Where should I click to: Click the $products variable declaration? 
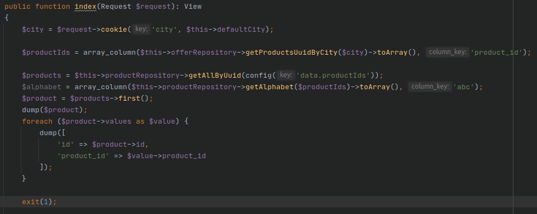tap(42, 75)
